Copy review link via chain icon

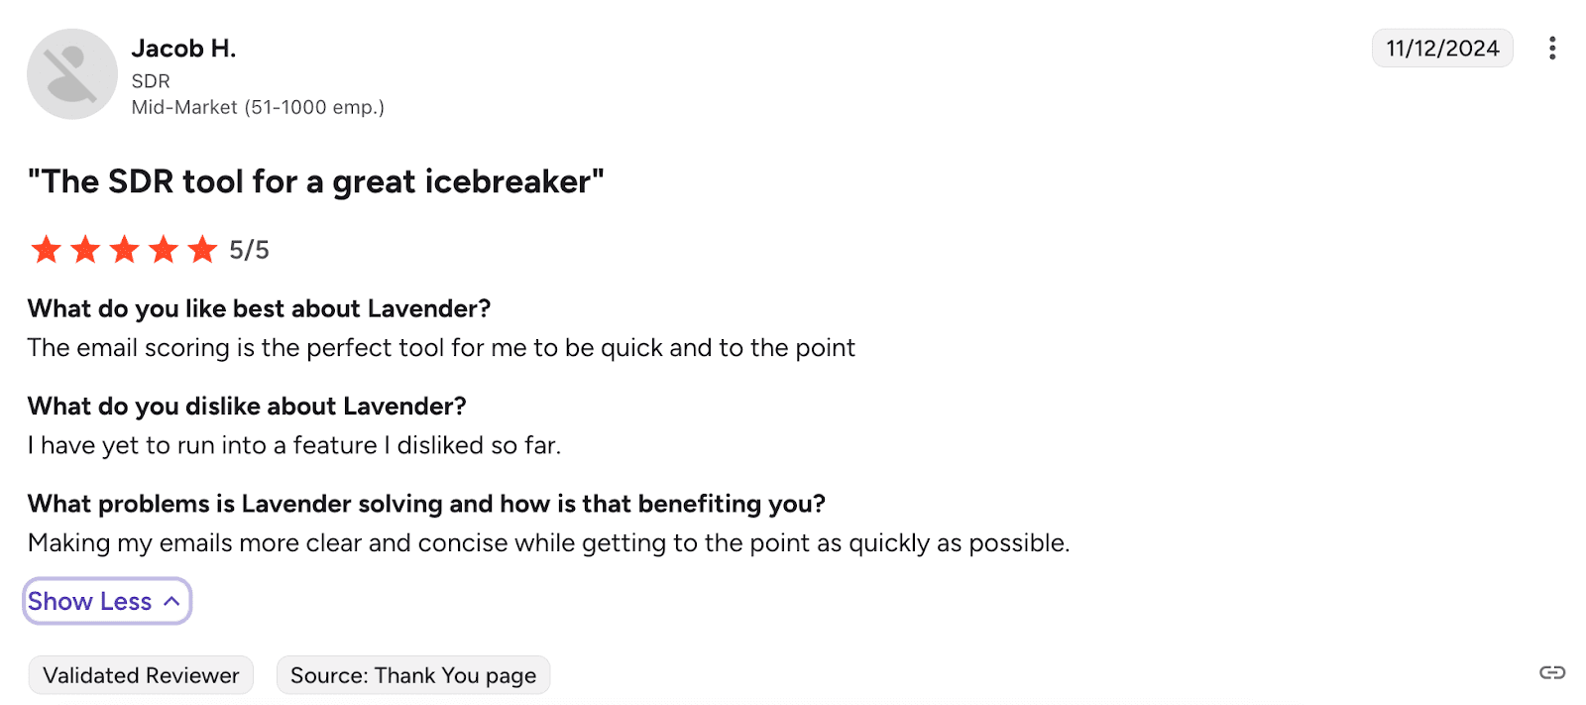(x=1551, y=673)
